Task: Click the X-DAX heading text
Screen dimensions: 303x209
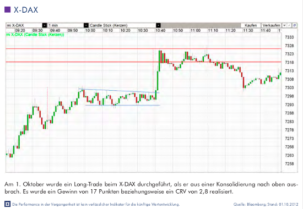Action: (x=26, y=10)
